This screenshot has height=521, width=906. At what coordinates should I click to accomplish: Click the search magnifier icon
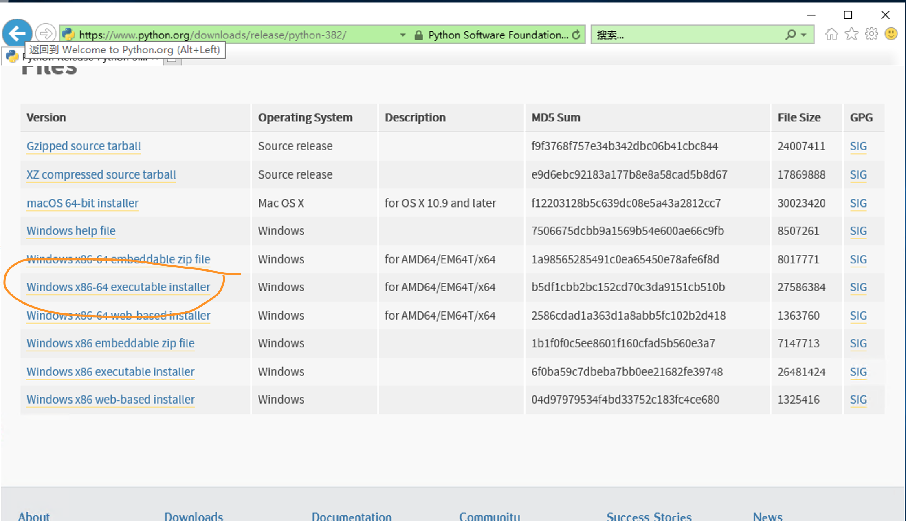(x=790, y=35)
